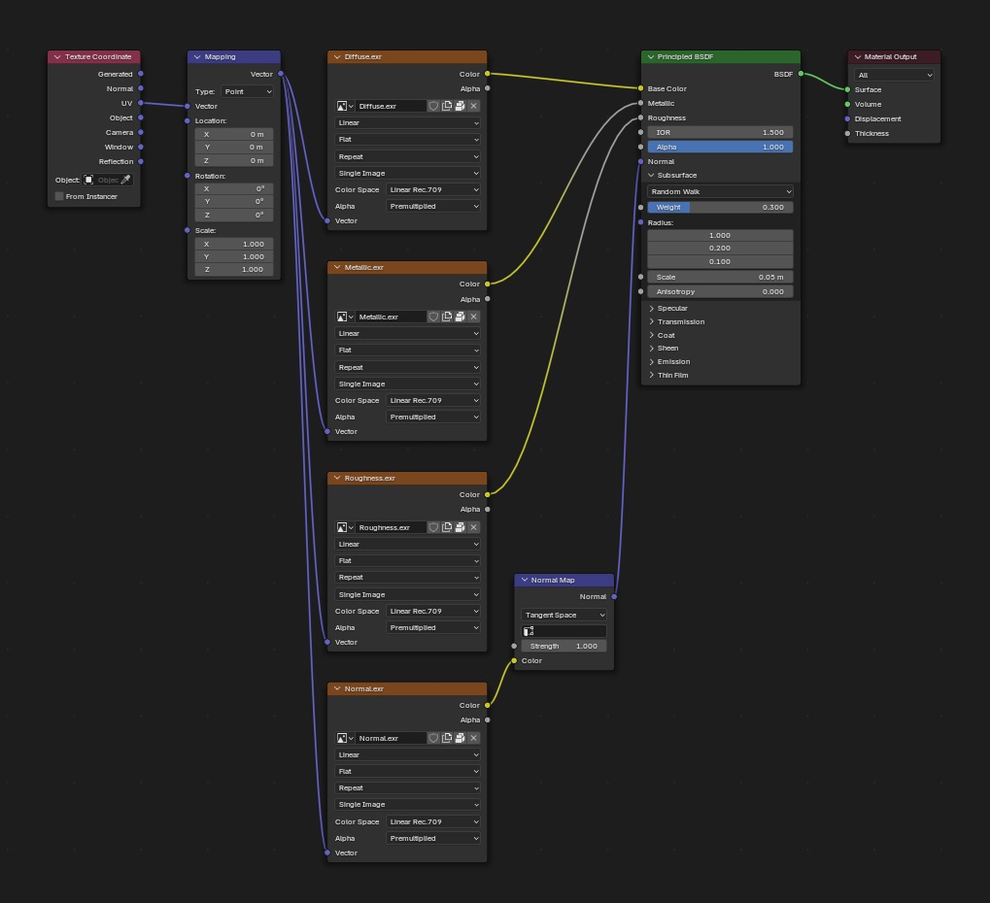Click the Mapping Location X field

[233, 134]
